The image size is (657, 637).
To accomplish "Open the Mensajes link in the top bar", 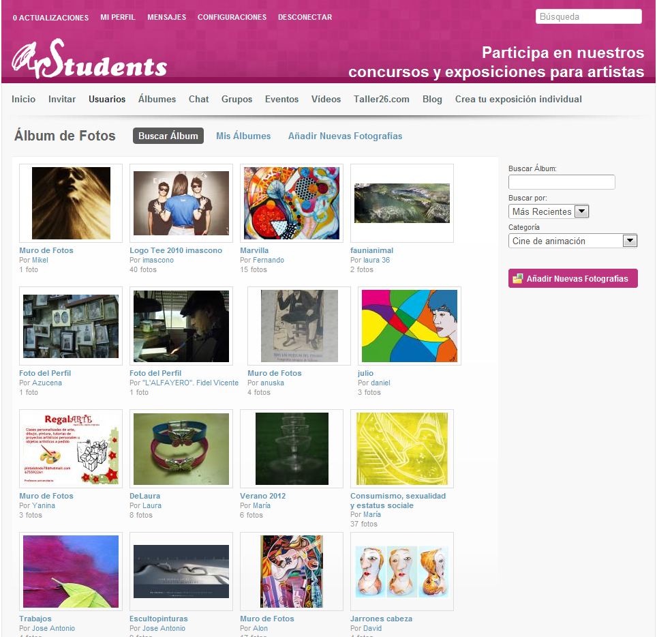I will coord(166,17).
